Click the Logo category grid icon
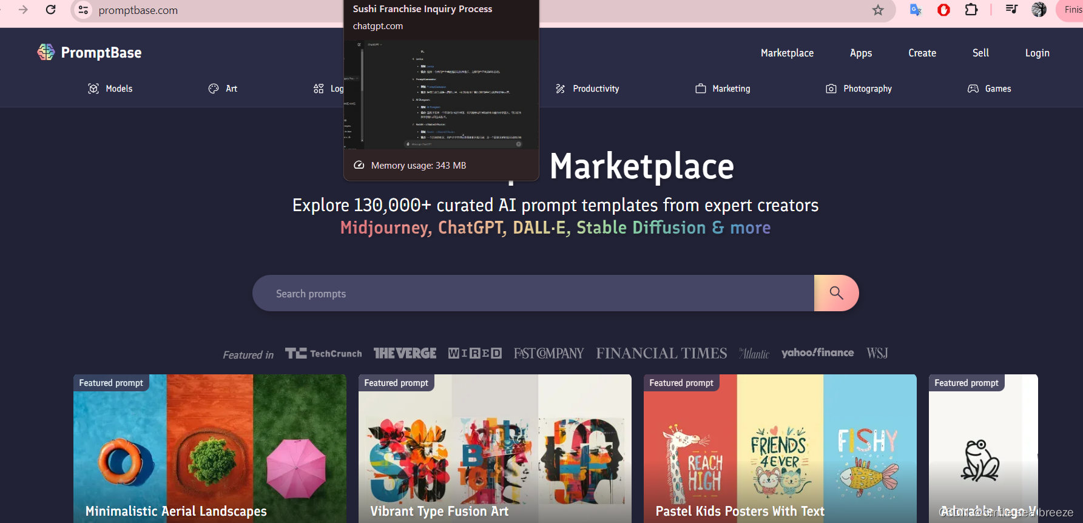The image size is (1083, 523). tap(319, 89)
